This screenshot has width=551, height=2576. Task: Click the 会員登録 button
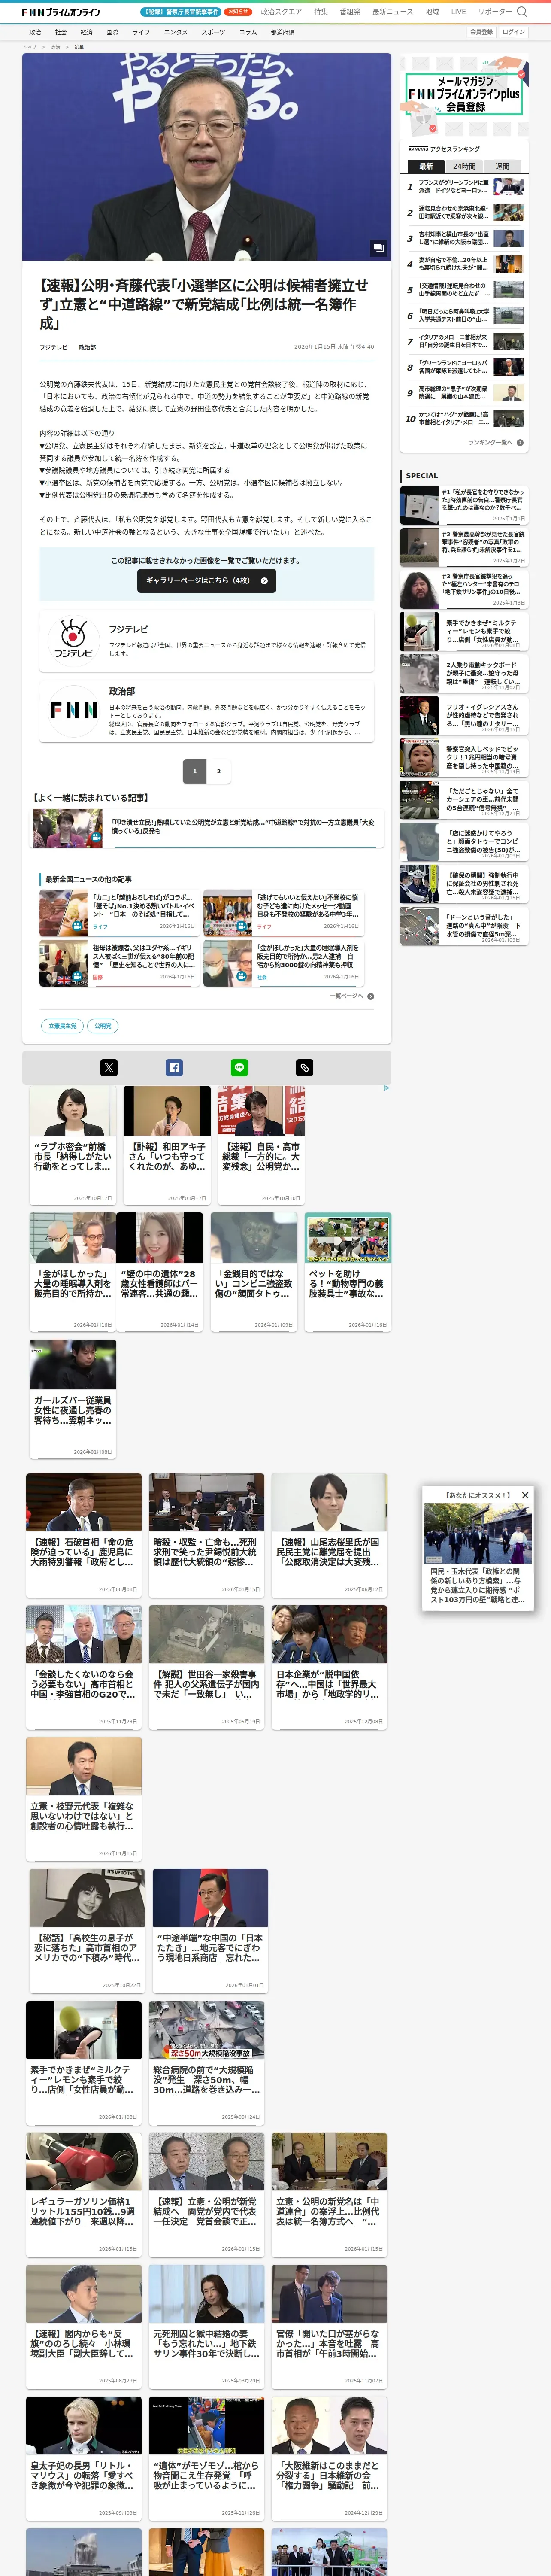(481, 32)
